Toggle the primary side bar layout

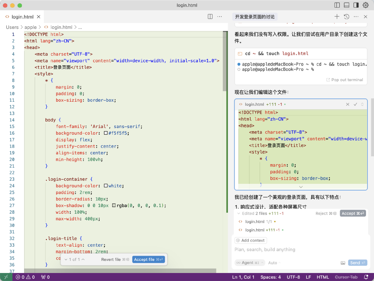pos(337,5)
